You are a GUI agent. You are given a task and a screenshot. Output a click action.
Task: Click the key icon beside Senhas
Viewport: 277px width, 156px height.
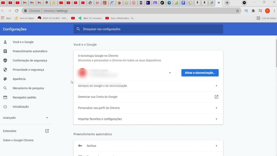[x=80, y=146]
